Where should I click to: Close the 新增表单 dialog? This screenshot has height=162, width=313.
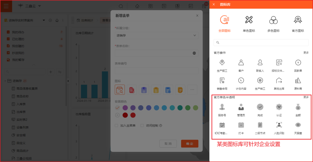pos(197,16)
